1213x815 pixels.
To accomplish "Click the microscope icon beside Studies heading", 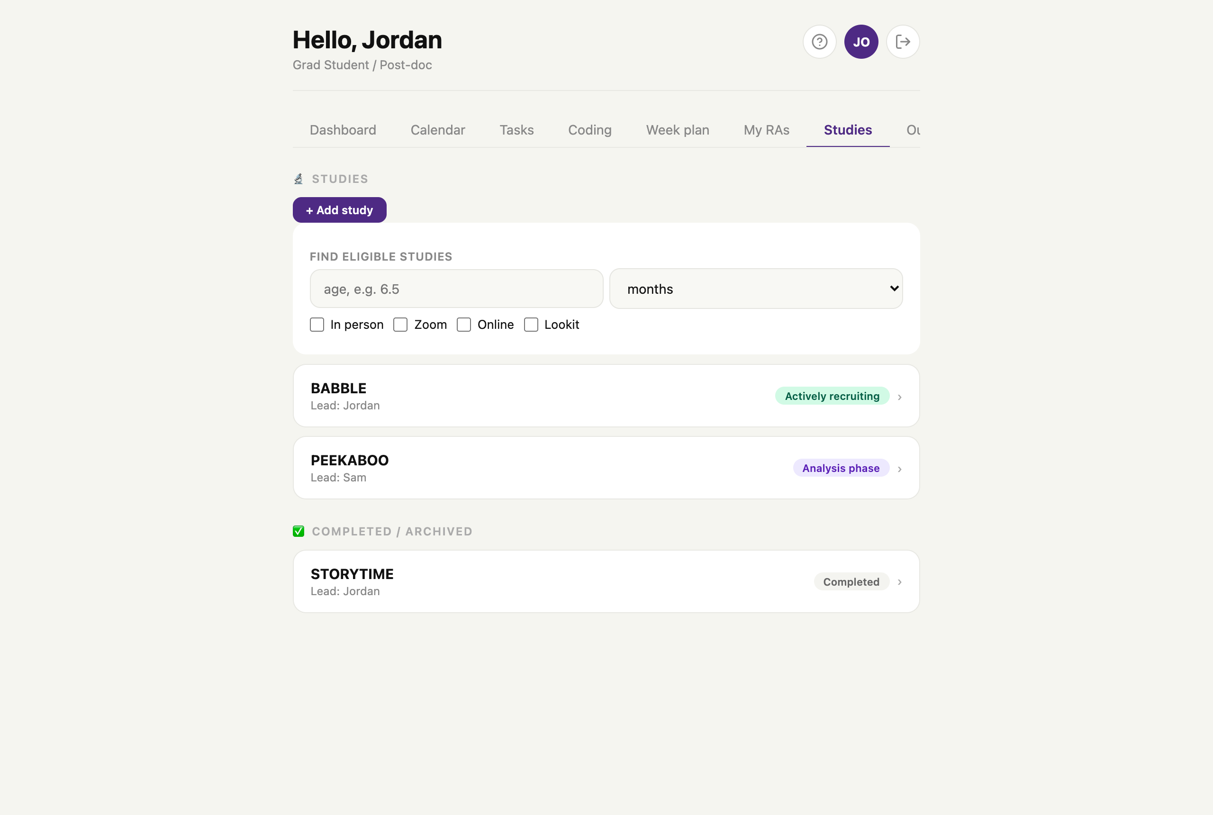I will [x=299, y=179].
